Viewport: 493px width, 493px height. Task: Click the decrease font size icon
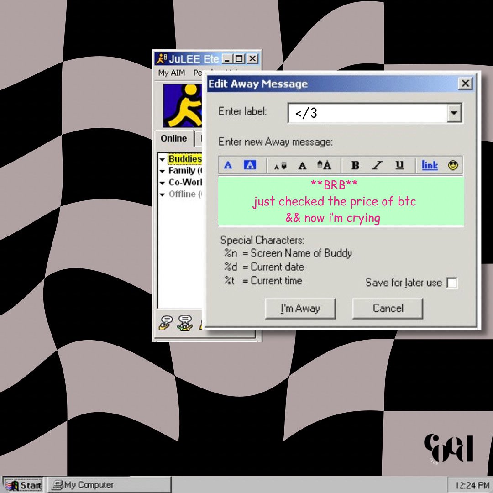point(281,166)
